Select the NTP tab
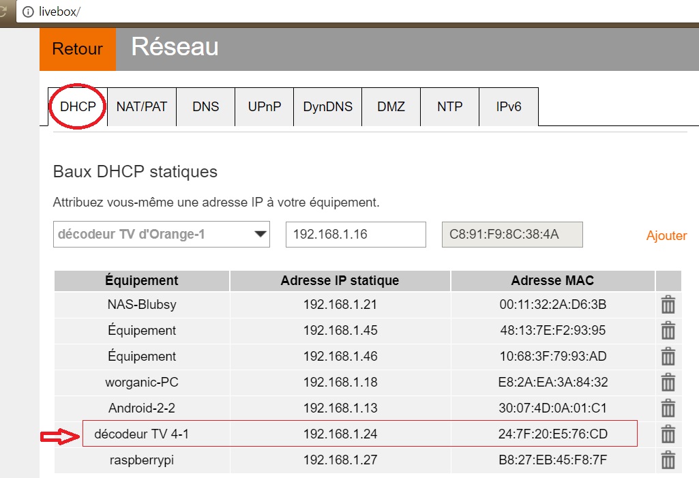This screenshot has height=478, width=699. (x=449, y=106)
